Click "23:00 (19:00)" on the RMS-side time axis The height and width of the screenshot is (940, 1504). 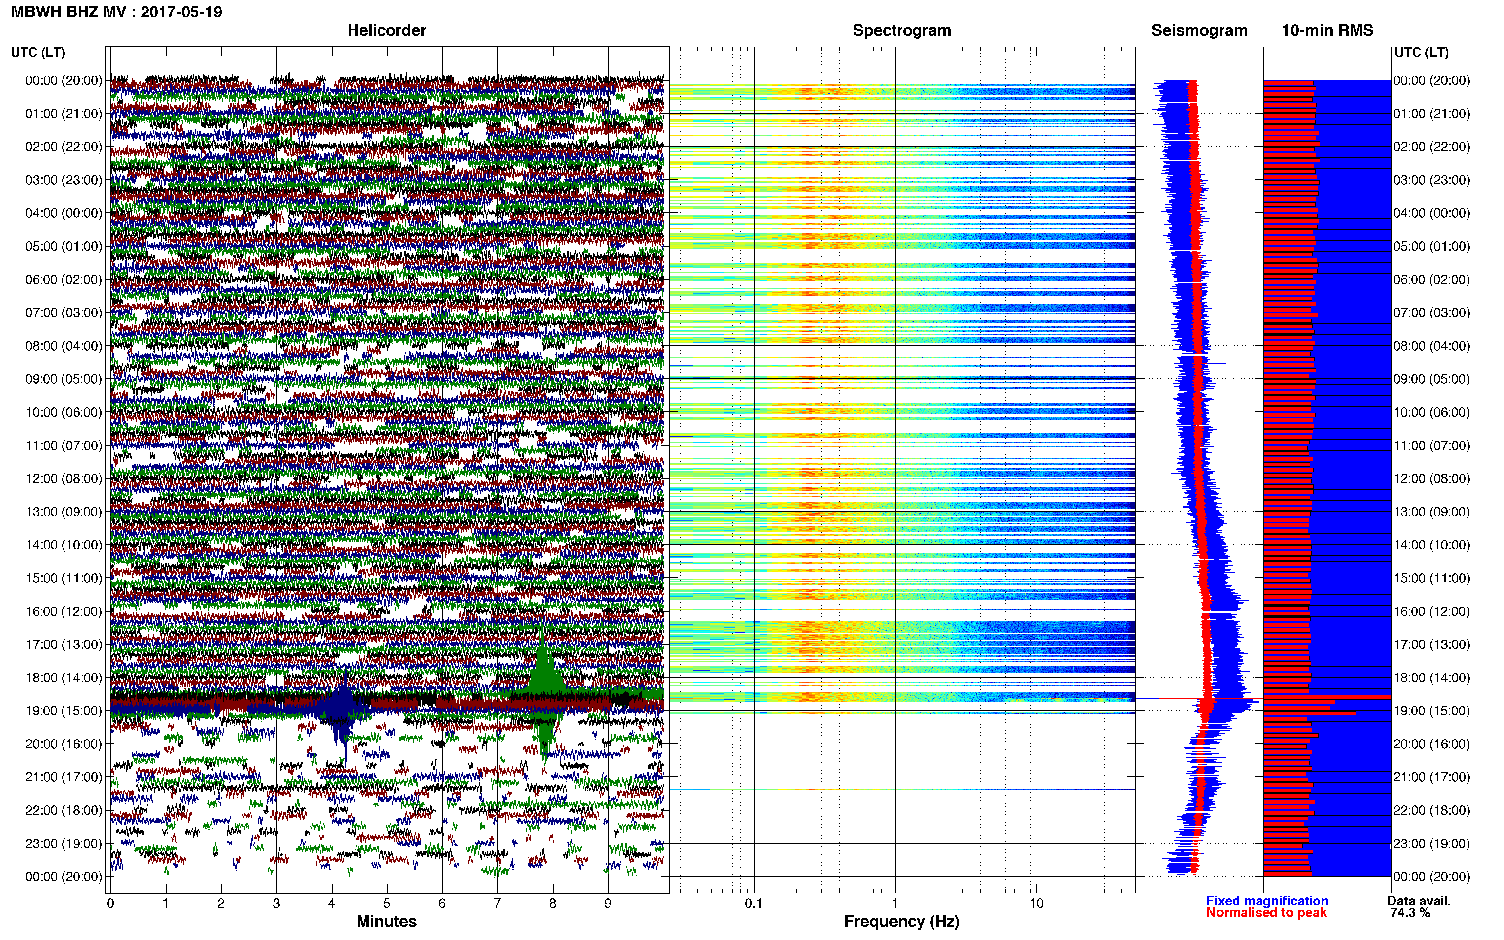click(x=1432, y=844)
